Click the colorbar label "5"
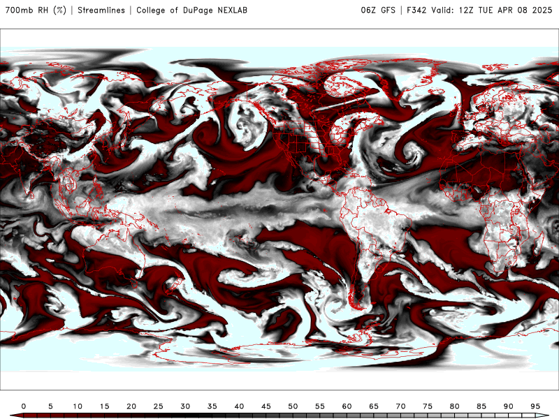The image size is (559, 419). pyautogui.click(x=50, y=406)
